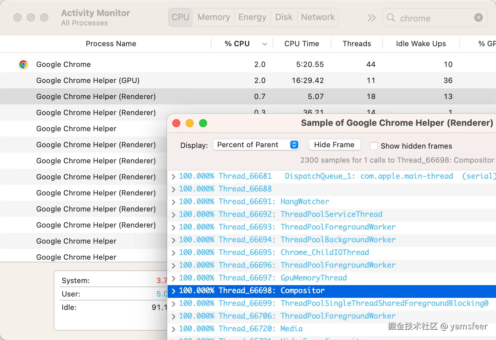Expand the selected Compositor thread

pos(173,291)
